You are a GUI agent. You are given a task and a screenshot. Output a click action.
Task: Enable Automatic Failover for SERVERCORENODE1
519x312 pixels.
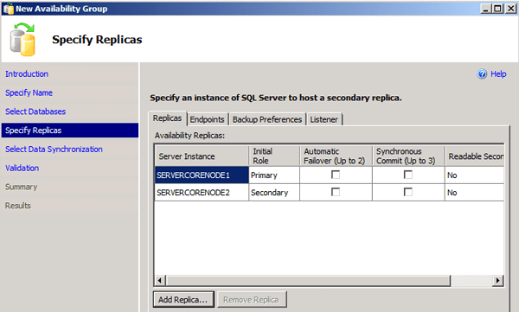[336, 175]
